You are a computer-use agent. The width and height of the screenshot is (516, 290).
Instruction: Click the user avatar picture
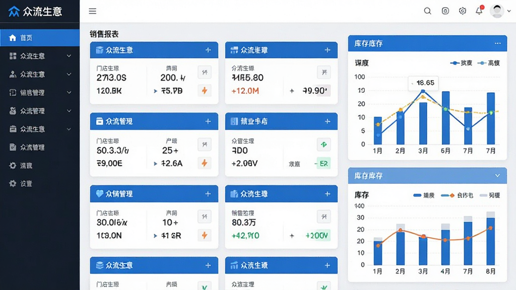pyautogui.click(x=497, y=11)
